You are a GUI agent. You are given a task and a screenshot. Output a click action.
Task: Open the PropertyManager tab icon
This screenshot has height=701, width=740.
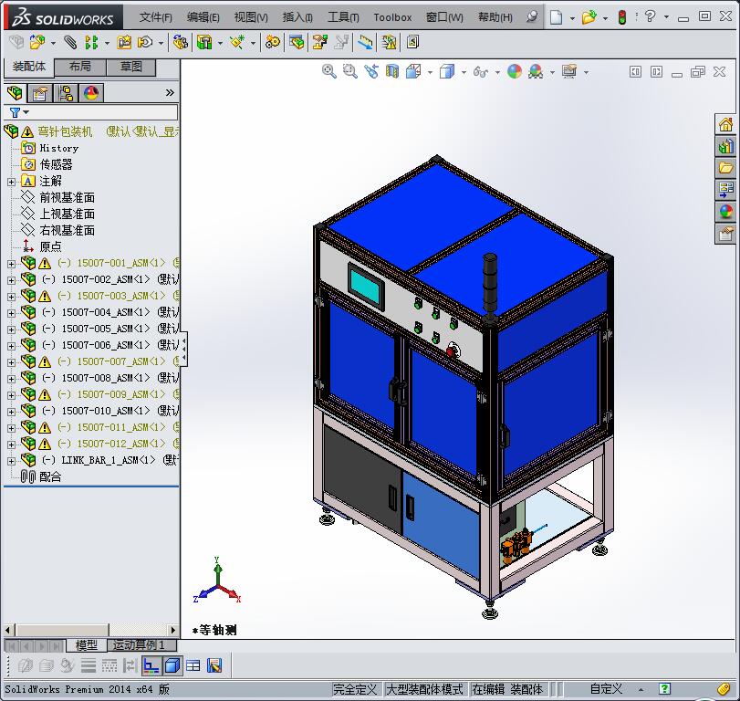pyautogui.click(x=40, y=93)
